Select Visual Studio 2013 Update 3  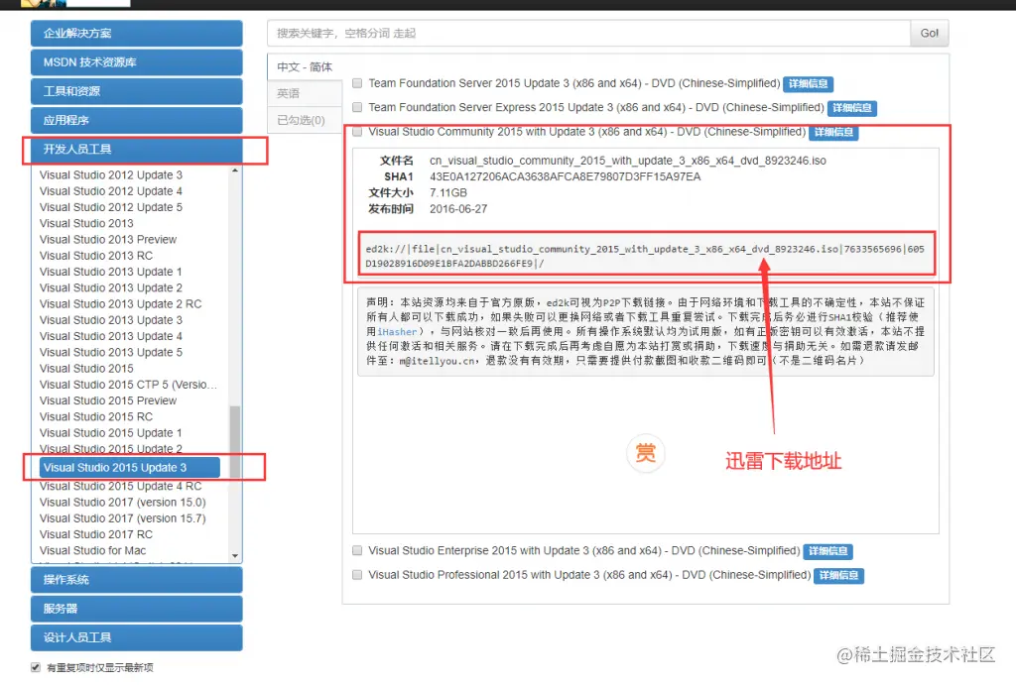click(x=111, y=320)
